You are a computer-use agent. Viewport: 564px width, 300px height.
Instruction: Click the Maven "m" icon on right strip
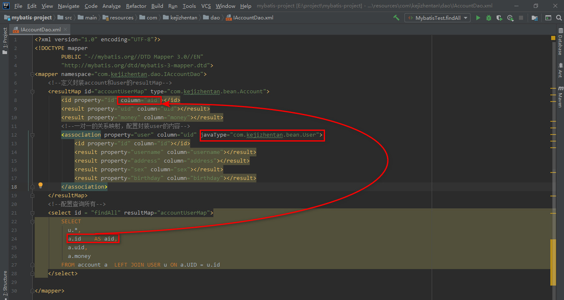pyautogui.click(x=561, y=89)
